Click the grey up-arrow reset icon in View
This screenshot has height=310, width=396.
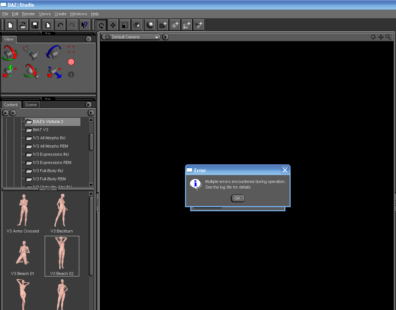click(x=71, y=75)
